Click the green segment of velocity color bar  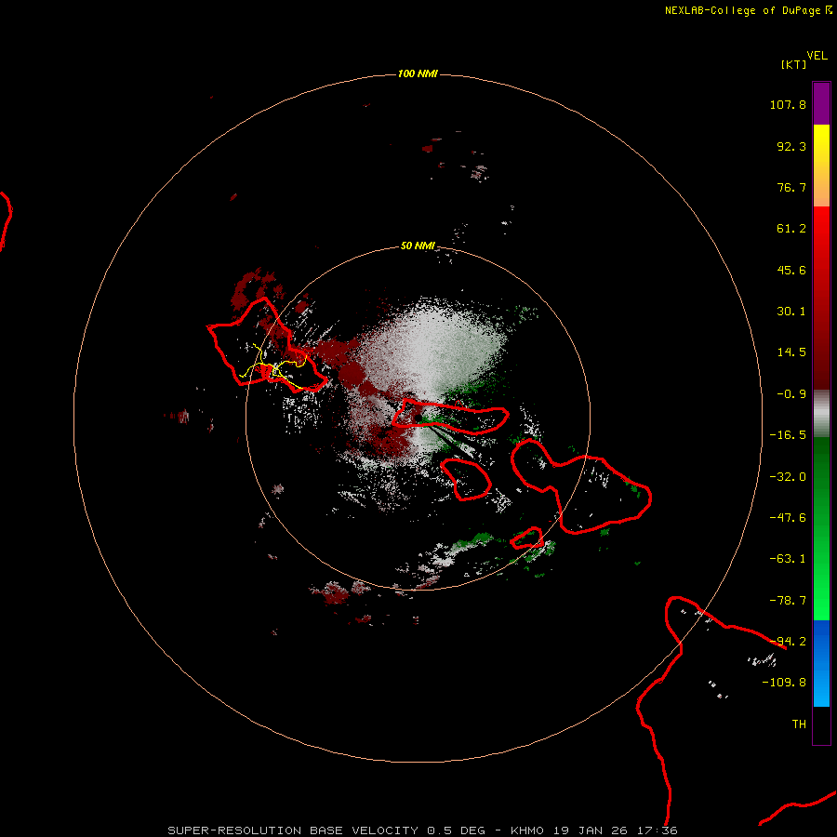coord(821,528)
